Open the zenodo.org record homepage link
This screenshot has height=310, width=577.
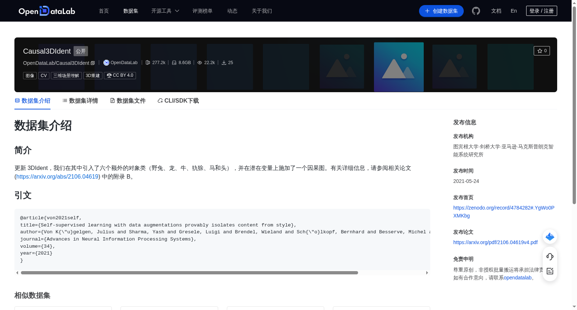504,212
